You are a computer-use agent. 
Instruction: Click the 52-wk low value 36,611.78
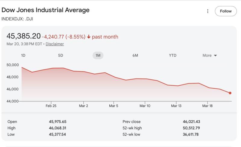coord(191,134)
